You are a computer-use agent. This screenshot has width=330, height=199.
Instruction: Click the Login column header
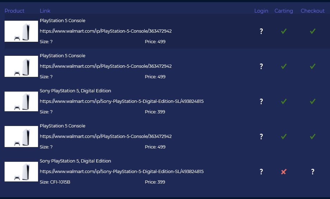pyautogui.click(x=261, y=11)
